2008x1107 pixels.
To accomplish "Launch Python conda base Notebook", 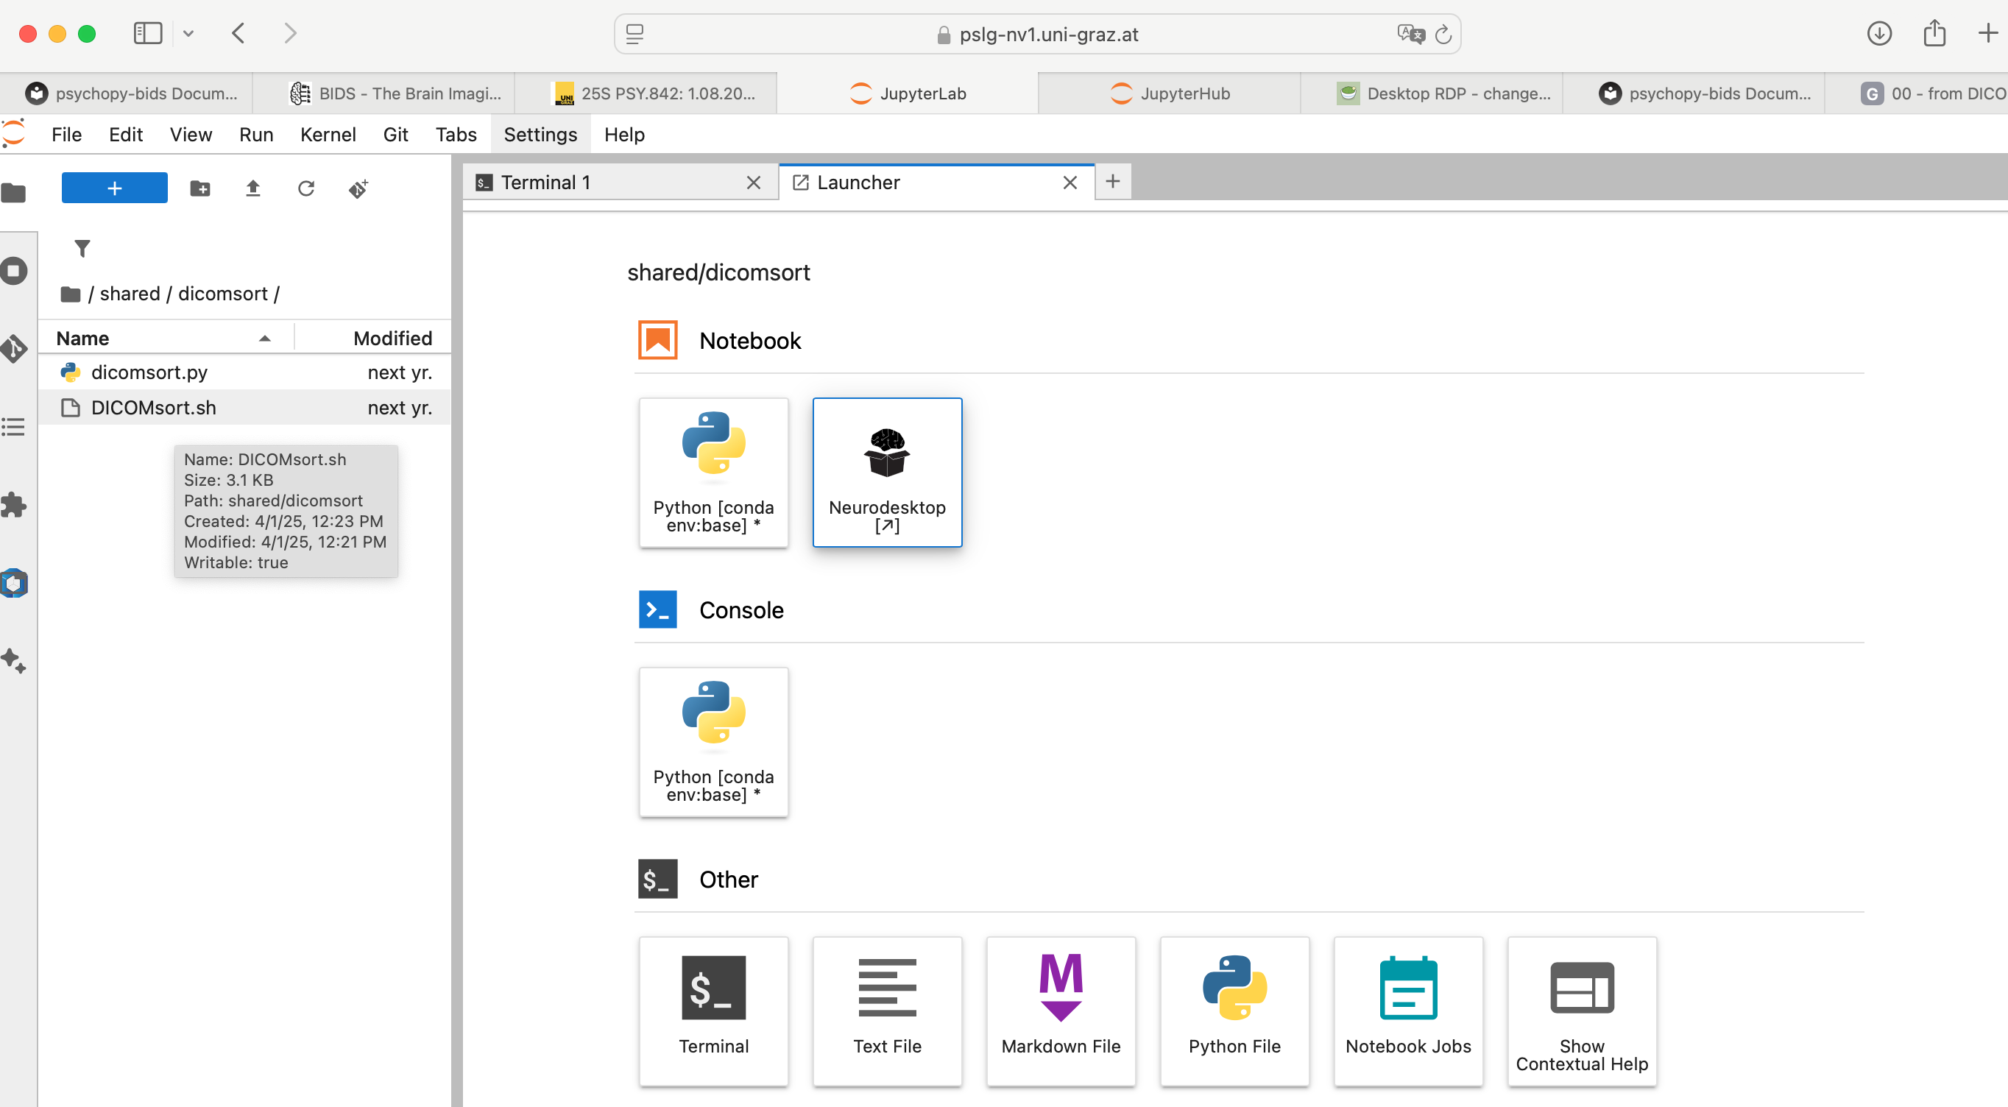I will pos(713,473).
